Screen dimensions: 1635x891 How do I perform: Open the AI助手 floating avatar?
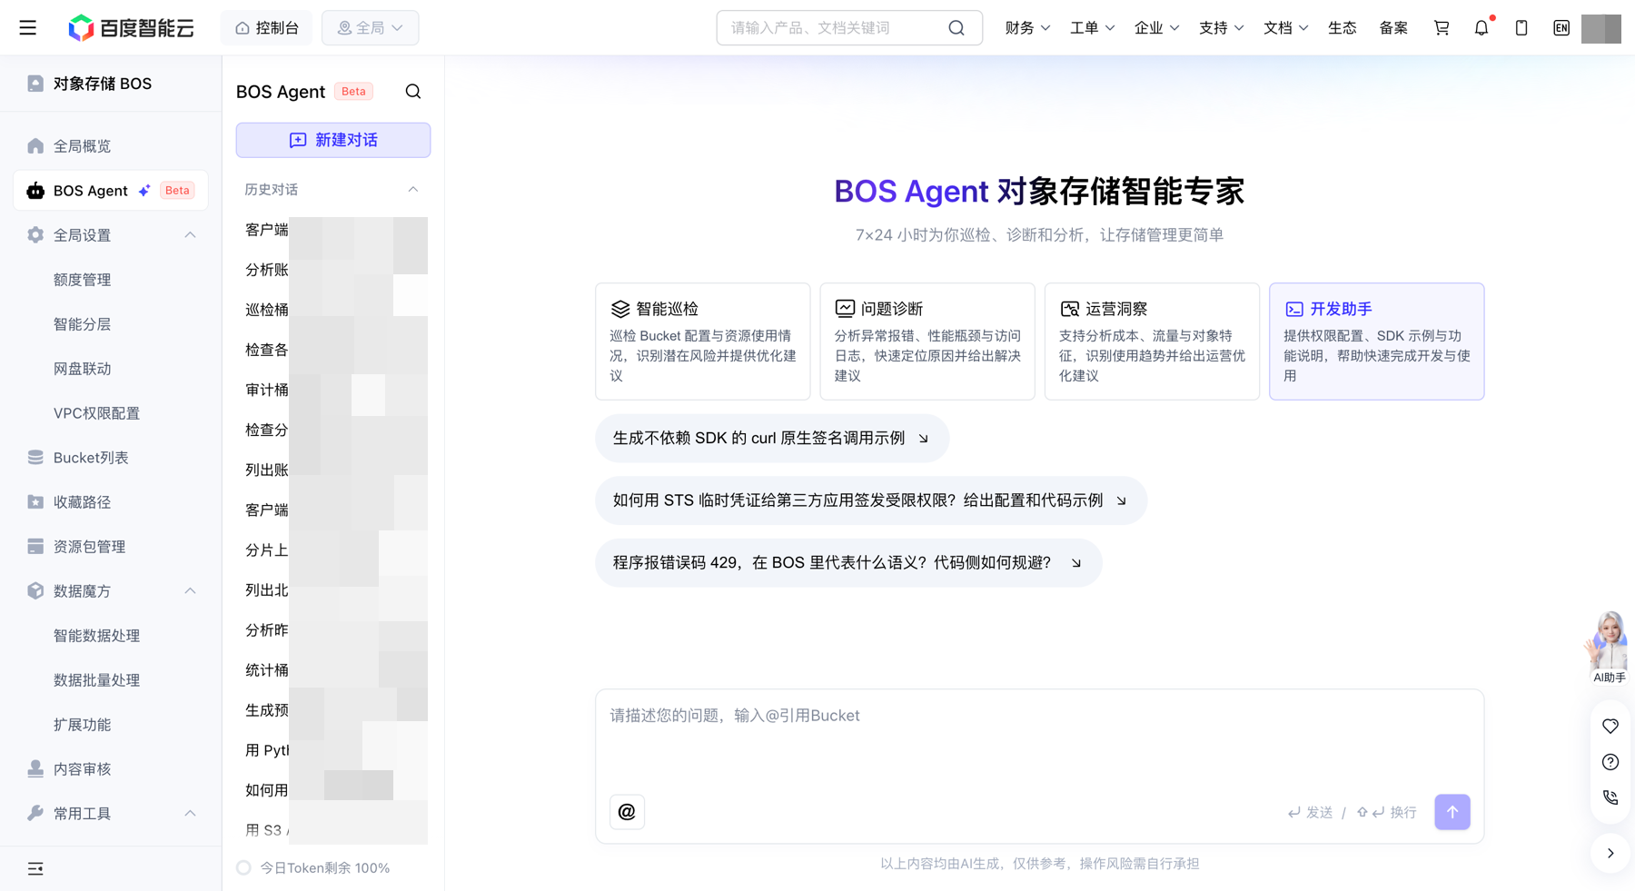tap(1608, 647)
